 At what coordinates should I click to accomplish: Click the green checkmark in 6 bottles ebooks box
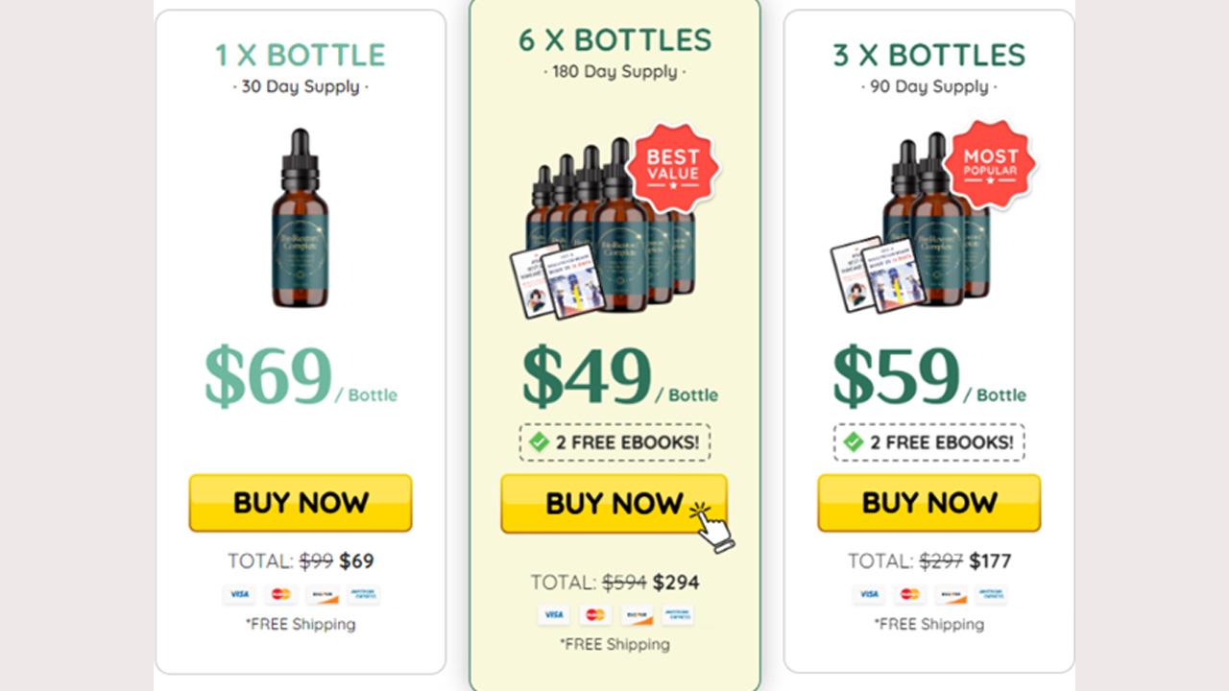540,442
